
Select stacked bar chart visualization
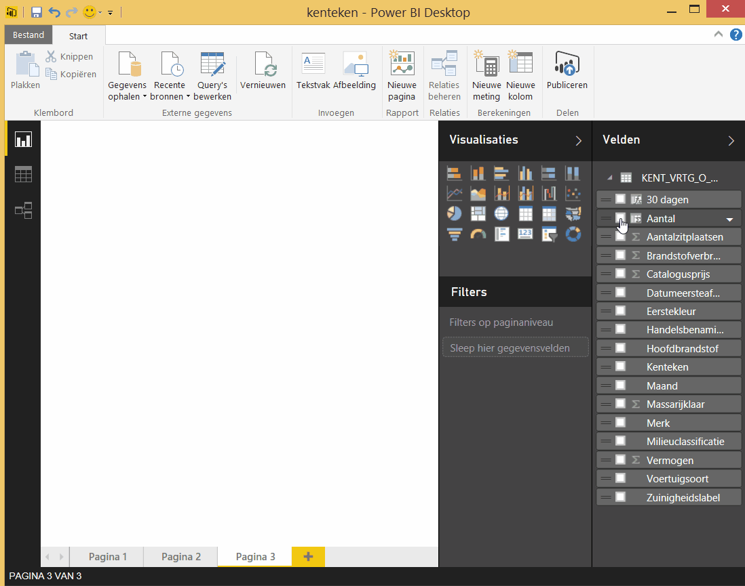[x=454, y=173]
